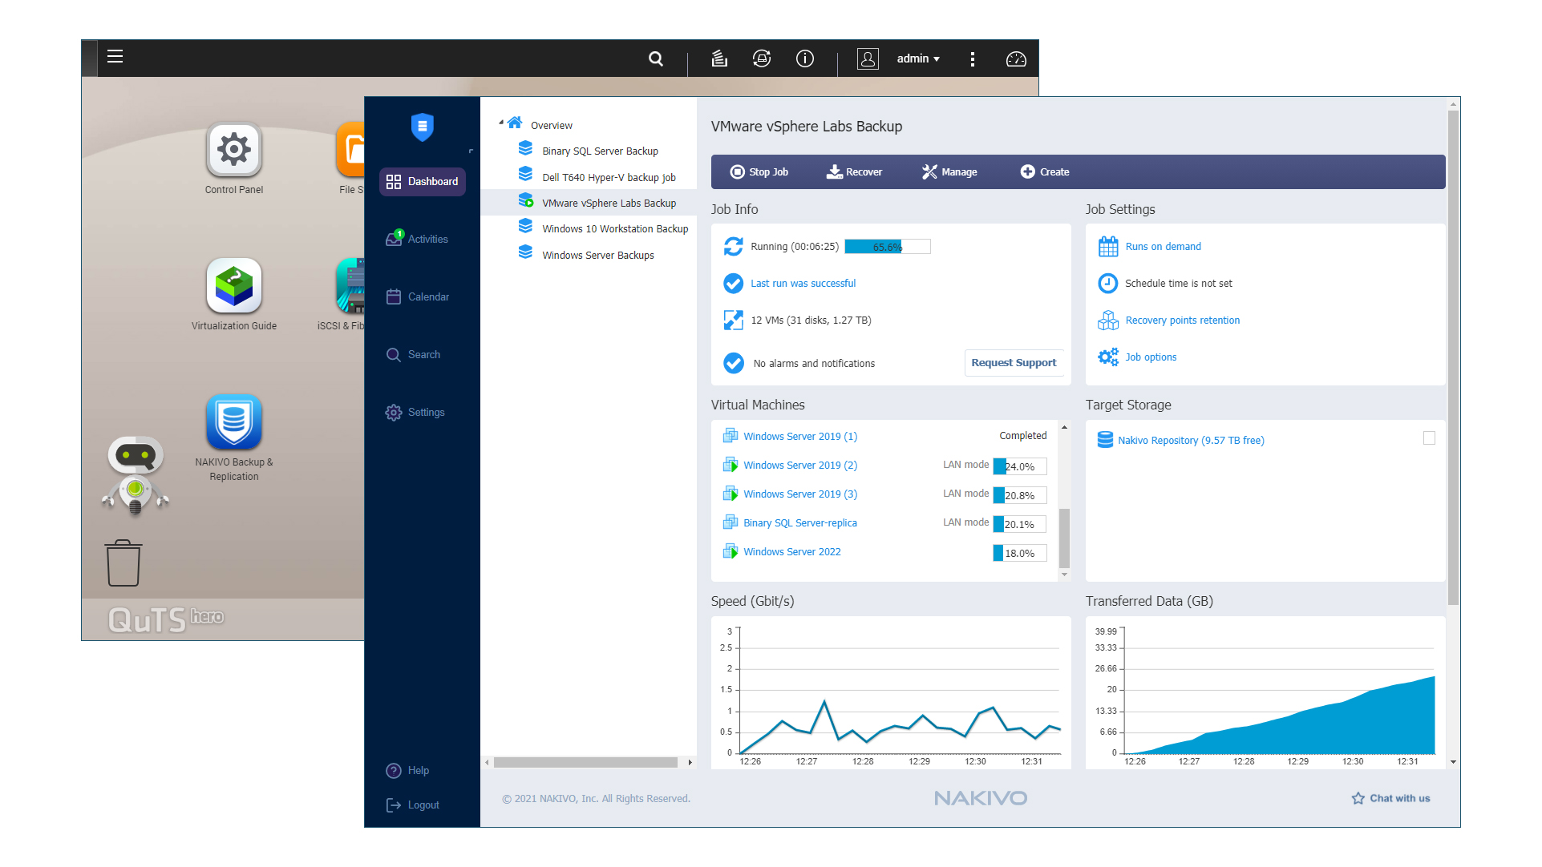Click Windows Server 2019 (2) progress bar
The height and width of the screenshot is (867, 1542).
1019,466
